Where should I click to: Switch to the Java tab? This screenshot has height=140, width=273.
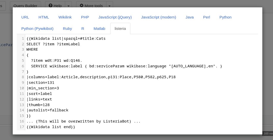189,17
